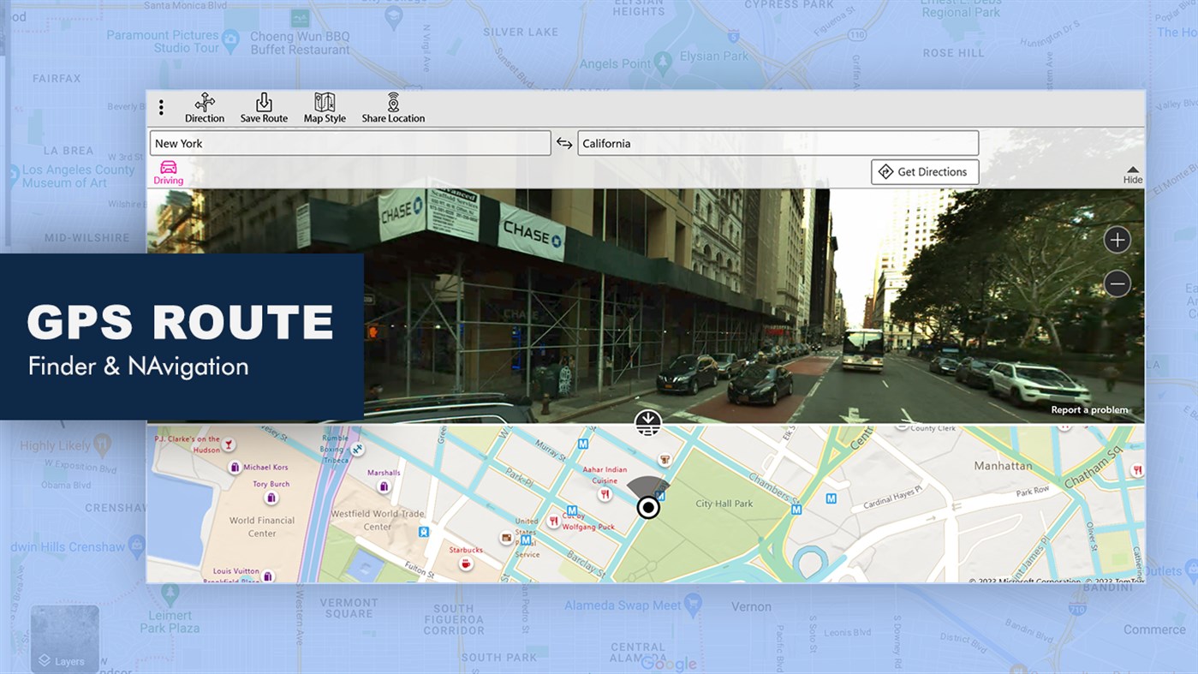The height and width of the screenshot is (674, 1198).
Task: Toggle the Driving travel mode
Action: tap(168, 173)
